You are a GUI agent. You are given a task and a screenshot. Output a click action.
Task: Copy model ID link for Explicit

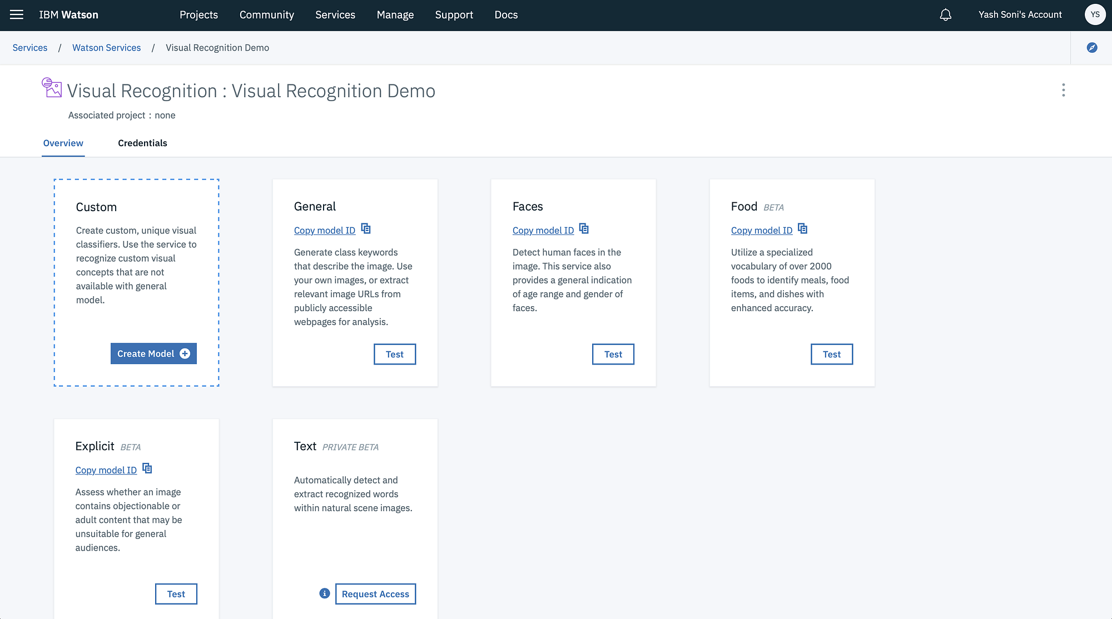click(x=106, y=471)
